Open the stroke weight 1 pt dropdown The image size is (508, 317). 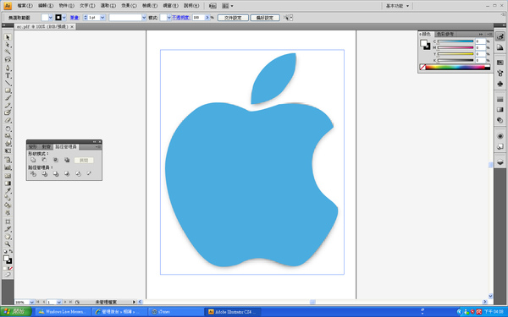102,18
